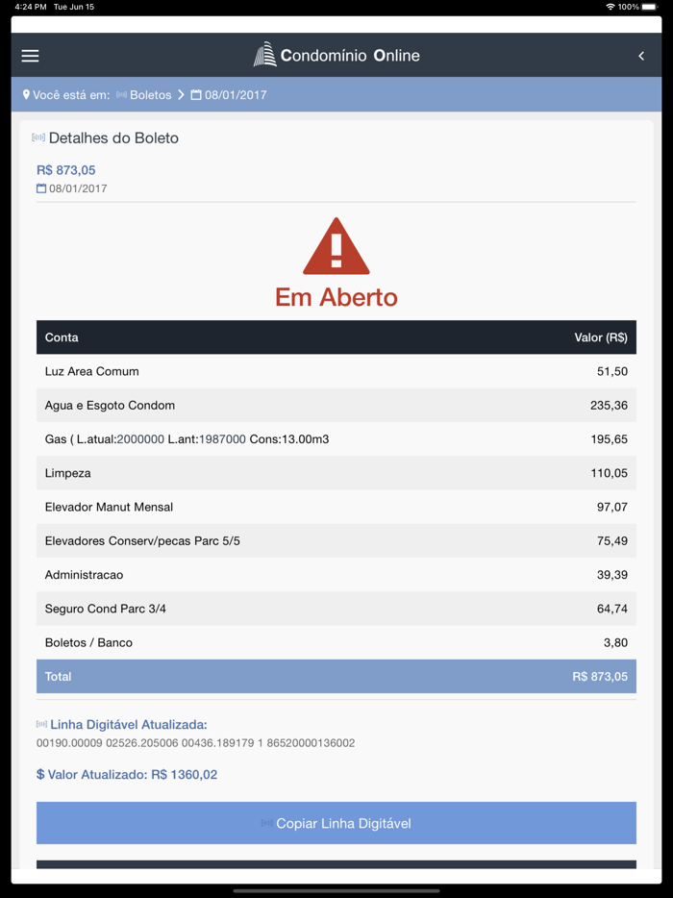673x898 pixels.
Task: Select the Administracao row
Action: point(336,574)
